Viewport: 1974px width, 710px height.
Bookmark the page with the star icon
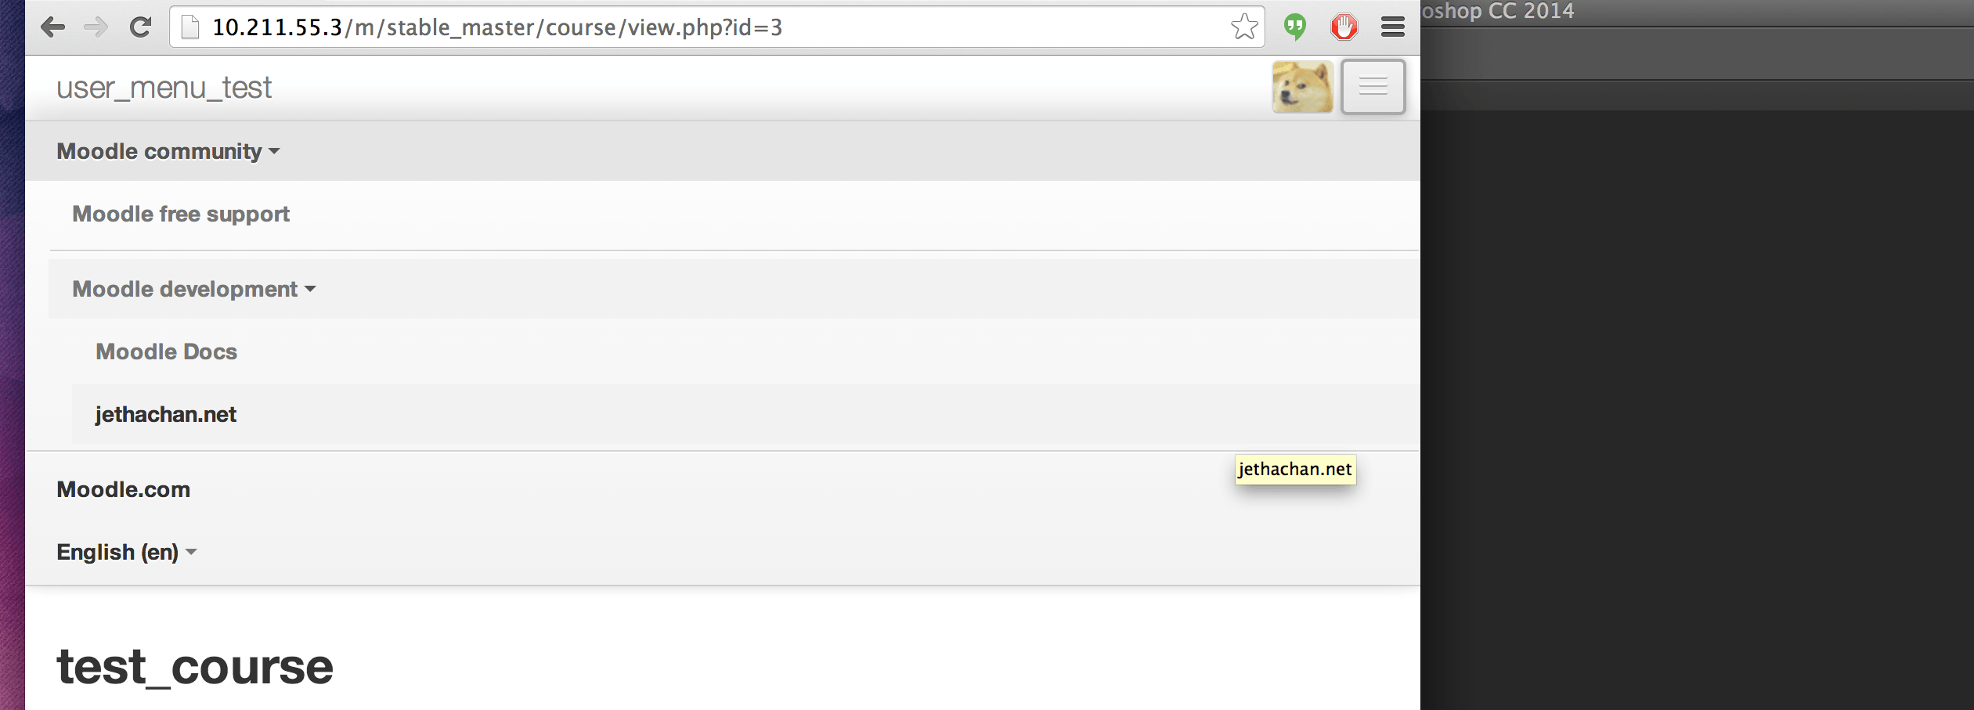click(x=1244, y=27)
